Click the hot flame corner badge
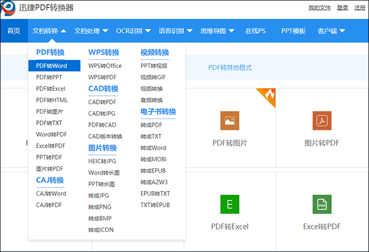This screenshot has width=369, height=252. click(x=268, y=95)
